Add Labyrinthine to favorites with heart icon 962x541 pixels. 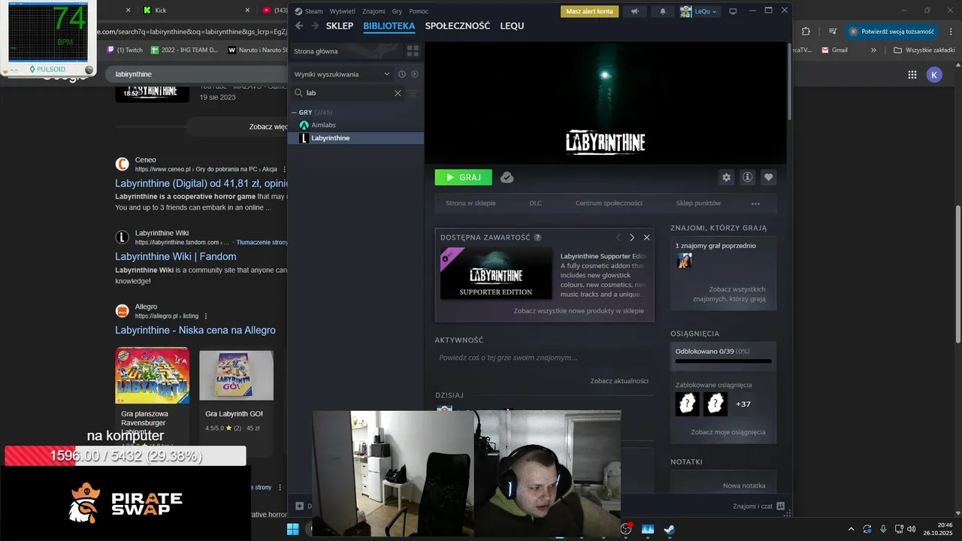click(768, 177)
